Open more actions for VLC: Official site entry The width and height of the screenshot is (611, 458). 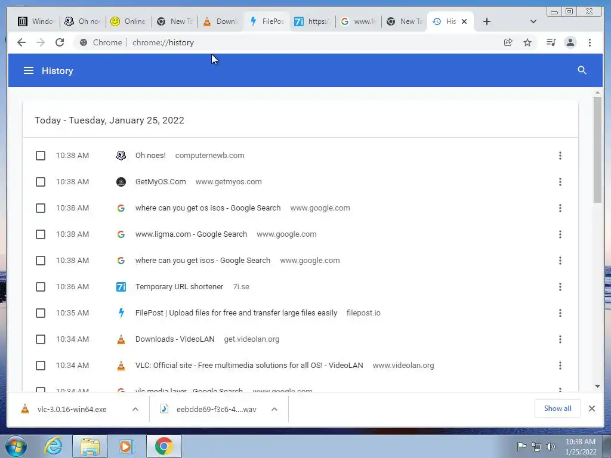pyautogui.click(x=560, y=366)
